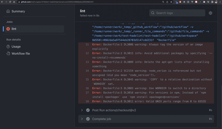Click the Usage stopwatch icon

pyautogui.click(x=8, y=47)
